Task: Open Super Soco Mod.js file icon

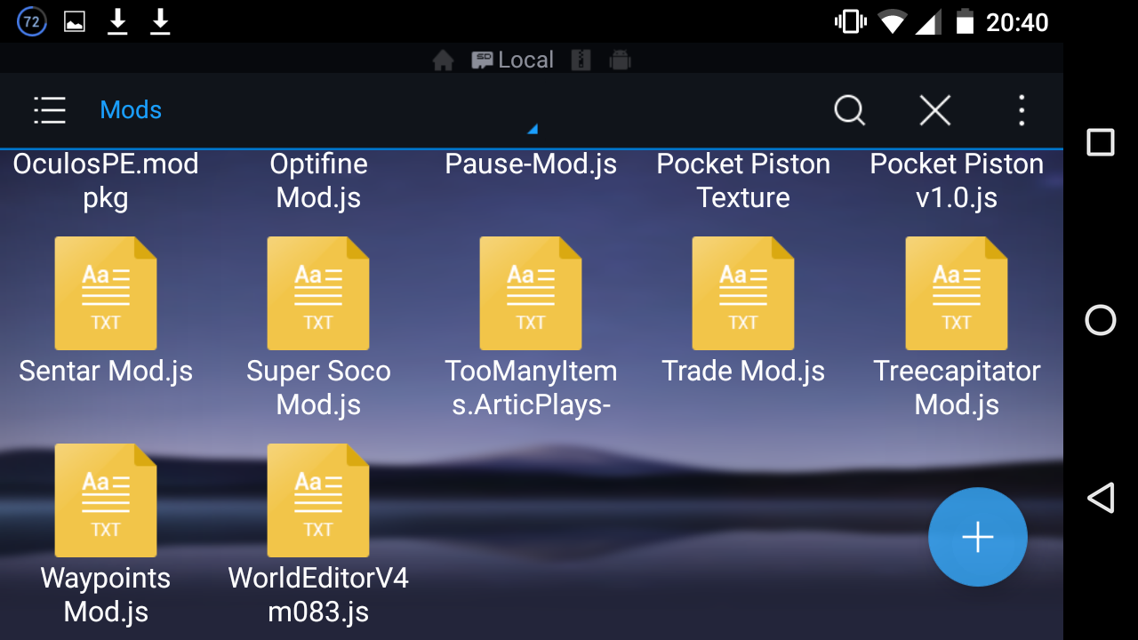Action: pyautogui.click(x=318, y=292)
